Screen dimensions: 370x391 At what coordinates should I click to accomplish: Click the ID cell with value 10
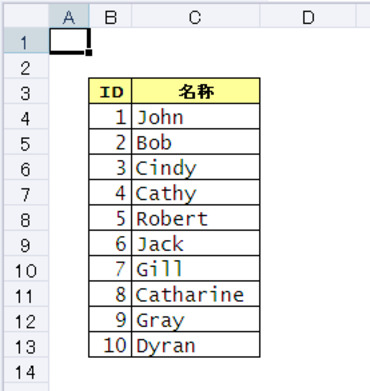pos(110,345)
